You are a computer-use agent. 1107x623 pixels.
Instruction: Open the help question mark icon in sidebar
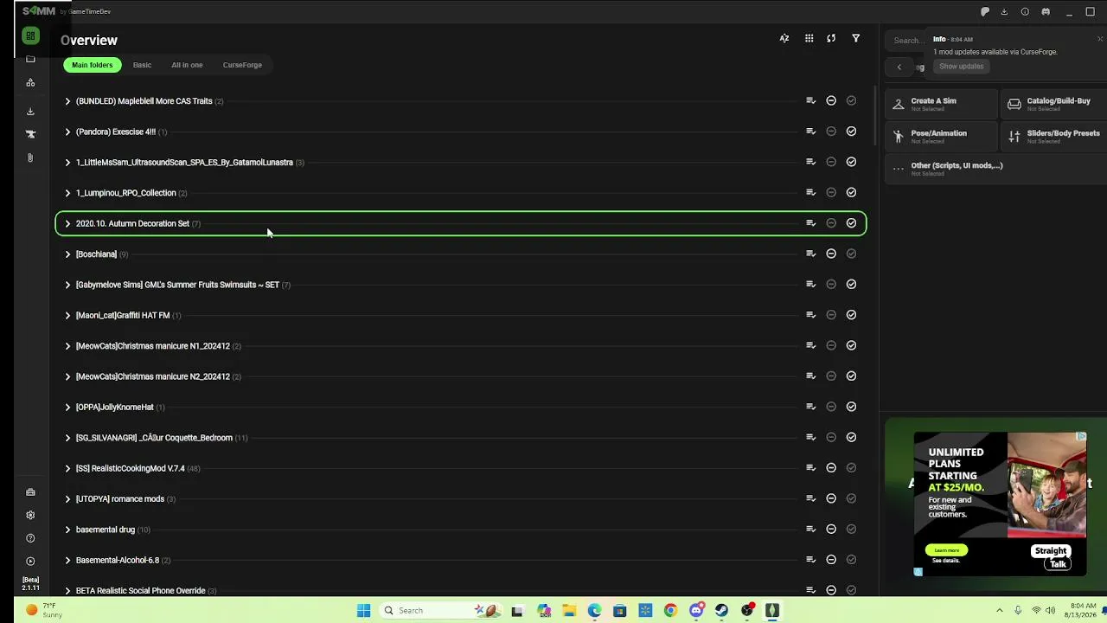click(30, 538)
